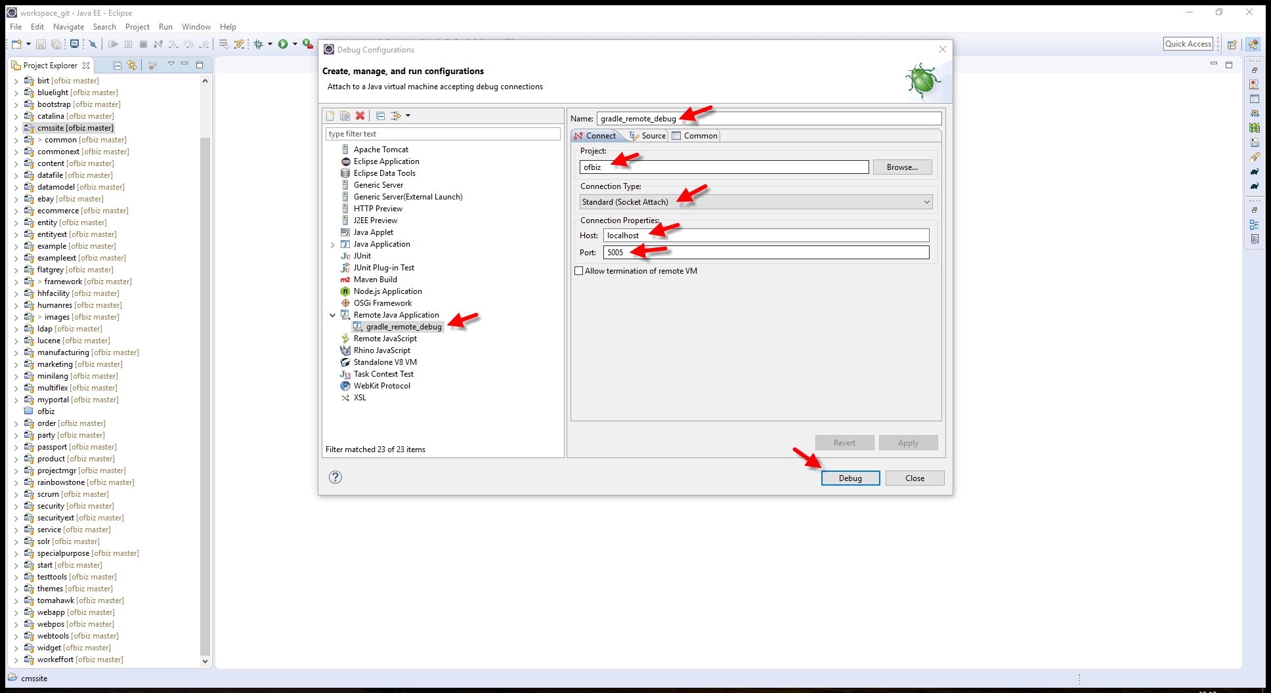
Task: Open the filter icon dropdown arrow in dialog
Action: (x=408, y=115)
